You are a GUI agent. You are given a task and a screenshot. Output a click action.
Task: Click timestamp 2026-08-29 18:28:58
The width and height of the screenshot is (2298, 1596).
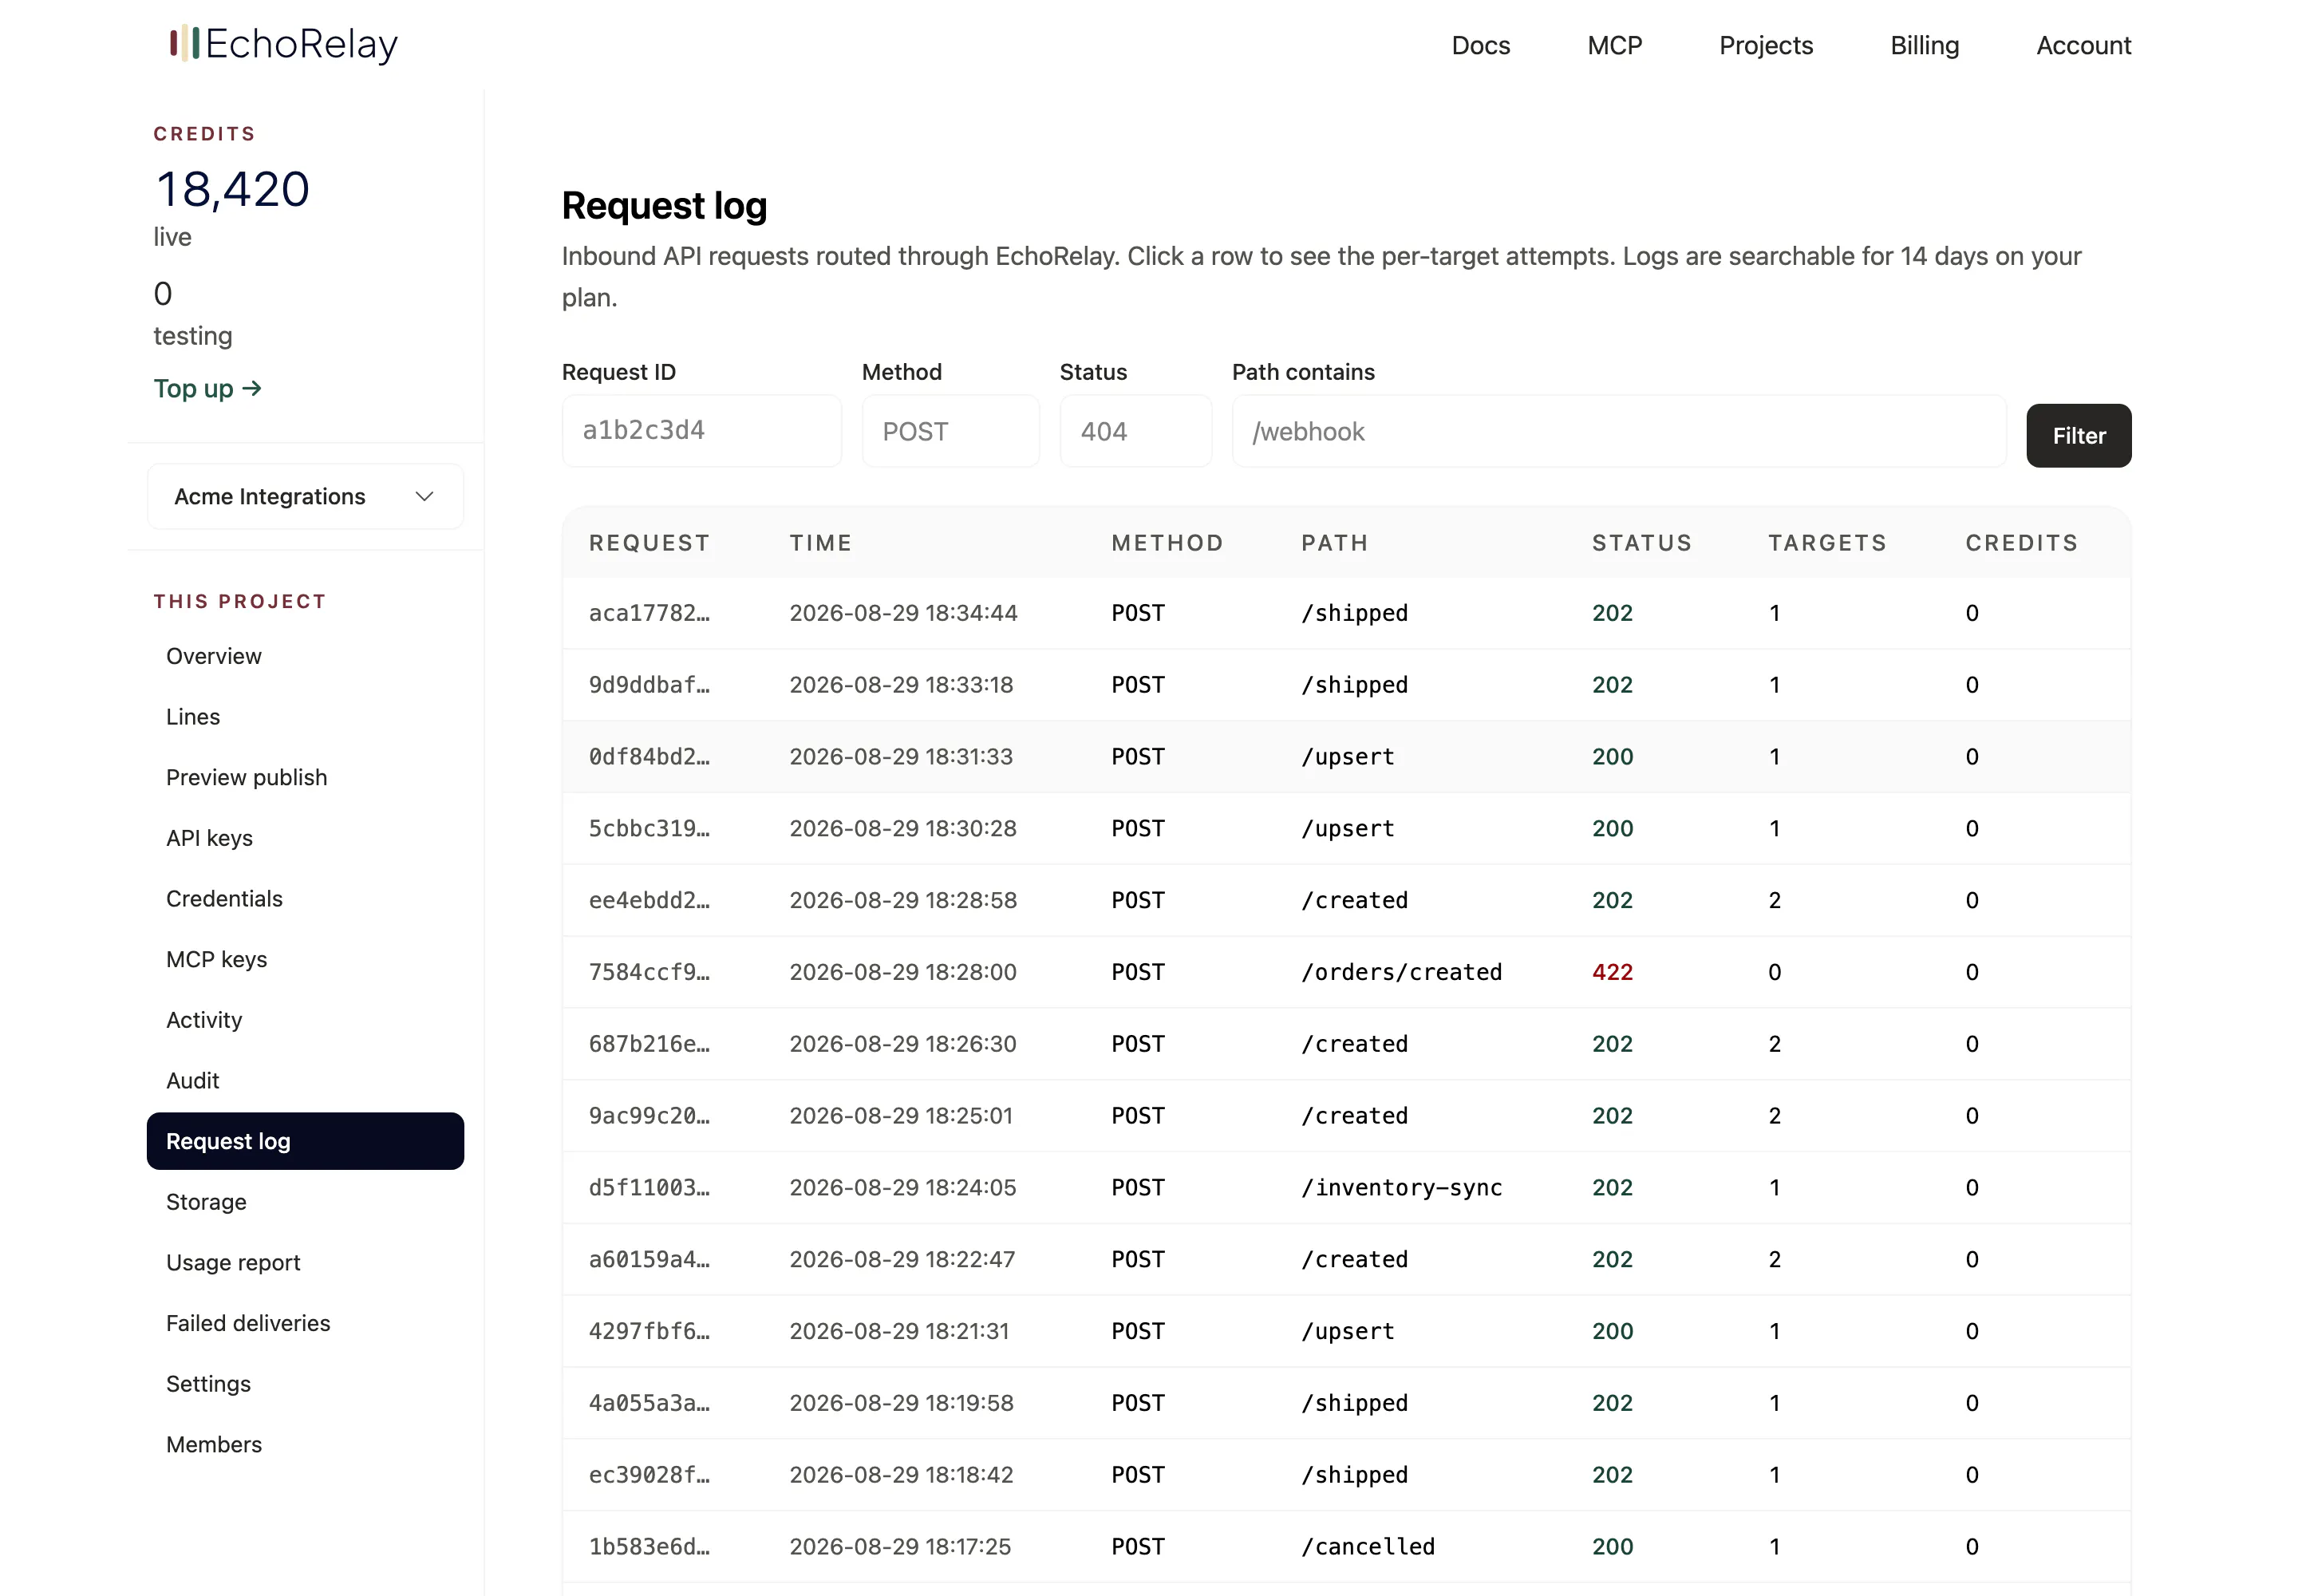click(903, 900)
